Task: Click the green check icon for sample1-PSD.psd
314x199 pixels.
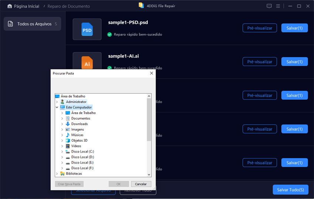Action: coord(110,34)
